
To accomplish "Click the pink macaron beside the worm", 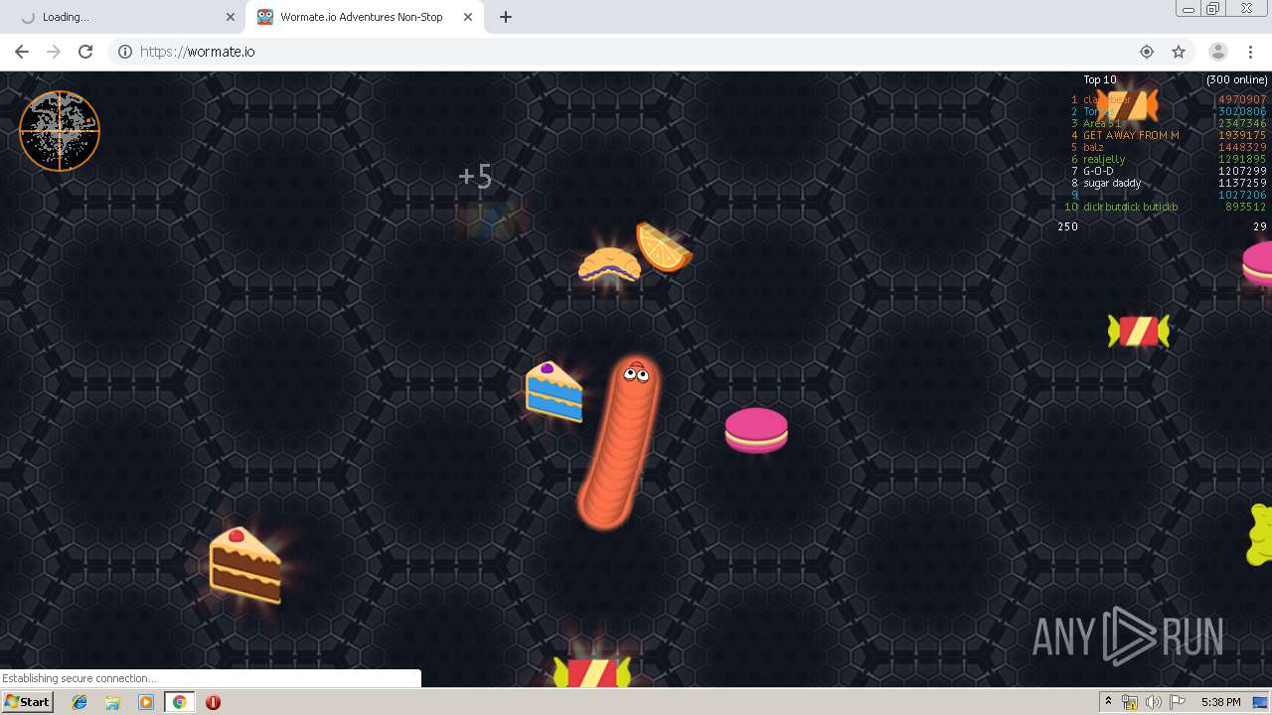I will (756, 430).
